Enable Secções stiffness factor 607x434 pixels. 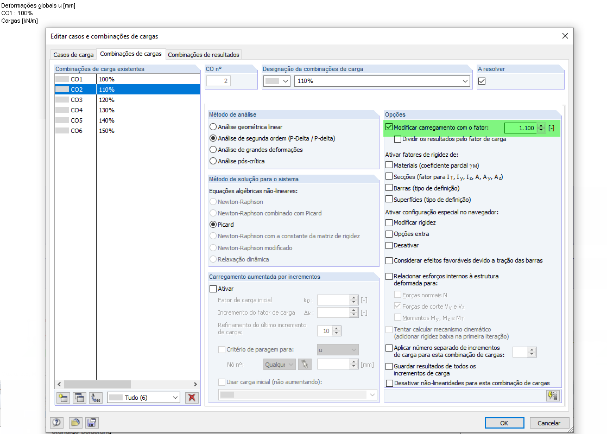click(389, 176)
